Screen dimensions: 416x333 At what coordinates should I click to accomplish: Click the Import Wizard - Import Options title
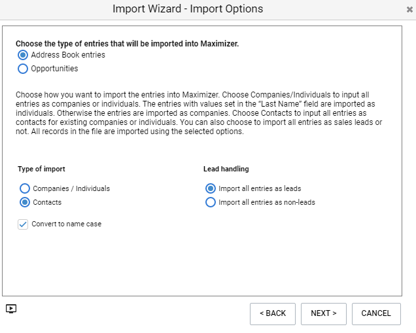188,9
